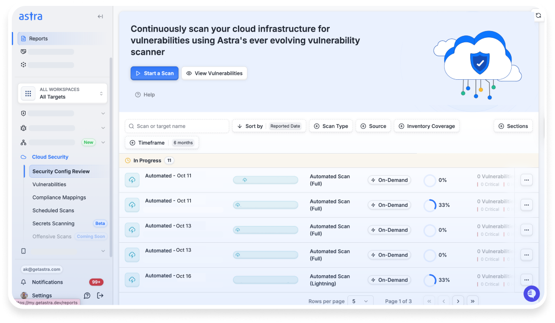Image resolution: width=555 pixels, height=323 pixels.
Task: Open options menu for the 33% Oct 11 scan
Action: (x=526, y=205)
